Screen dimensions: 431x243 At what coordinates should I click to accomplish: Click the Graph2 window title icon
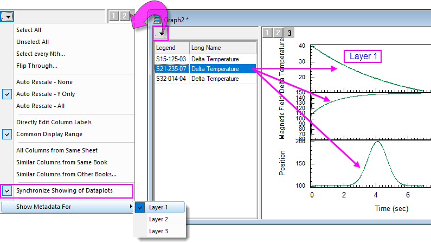tap(158, 19)
